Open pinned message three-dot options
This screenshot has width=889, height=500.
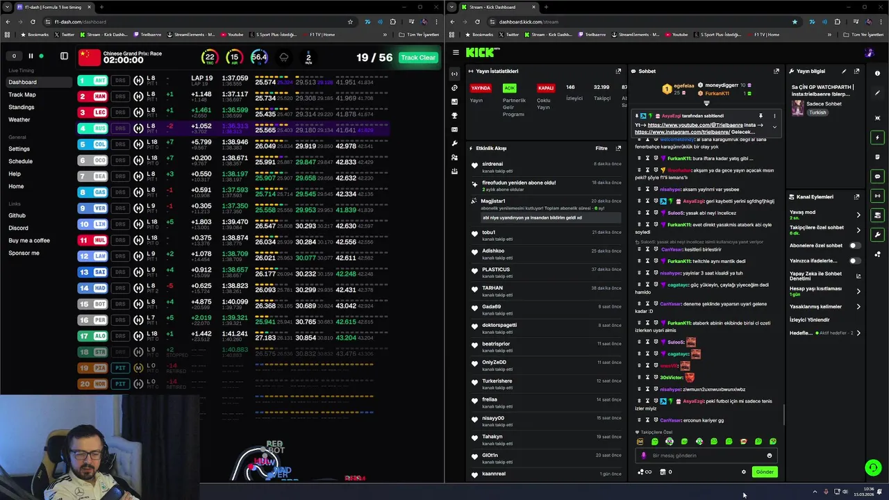[774, 116]
